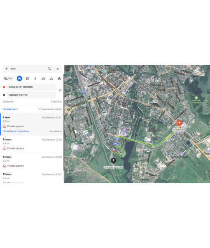Switch to bicycle route mode
This screenshot has width=210, height=248.
coord(43,79)
